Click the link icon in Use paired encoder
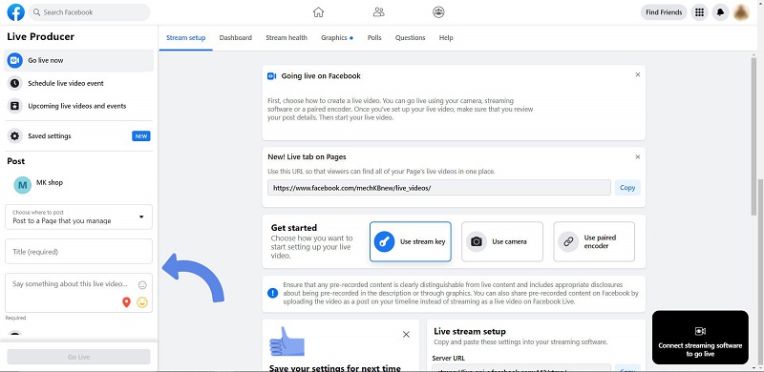Image resolution: width=764 pixels, height=372 pixels. [x=568, y=241]
